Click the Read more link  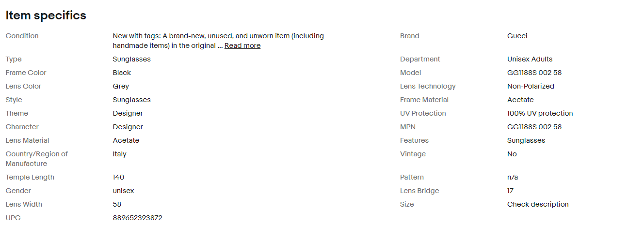click(x=242, y=45)
